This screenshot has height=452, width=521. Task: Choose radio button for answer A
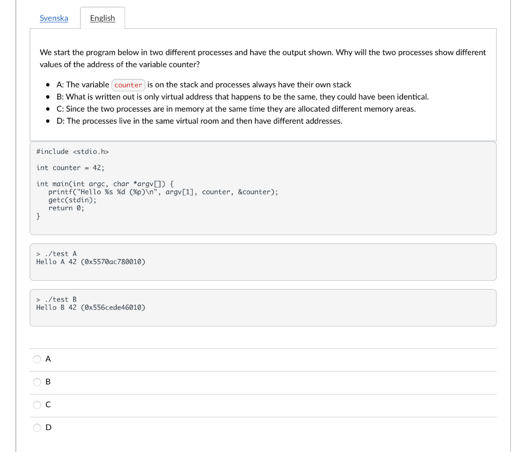(x=37, y=359)
